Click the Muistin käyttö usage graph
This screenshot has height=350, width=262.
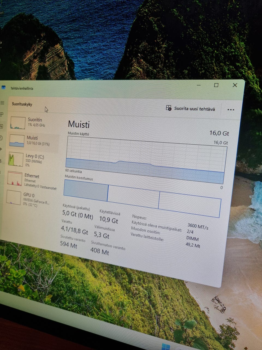click(146, 160)
